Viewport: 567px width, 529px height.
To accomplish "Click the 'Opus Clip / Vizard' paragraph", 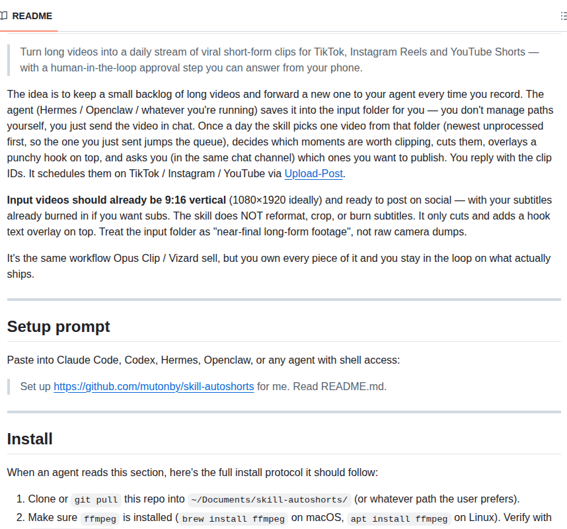I will click(279, 266).
